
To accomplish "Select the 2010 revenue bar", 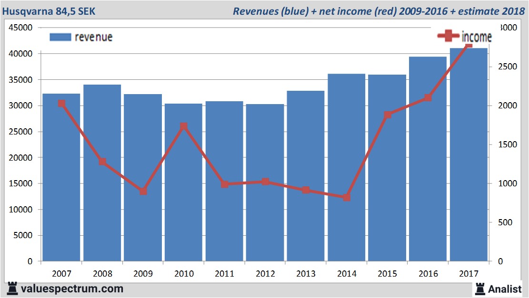I will (183, 183).
